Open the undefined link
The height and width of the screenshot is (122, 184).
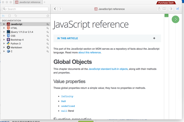click(68, 106)
